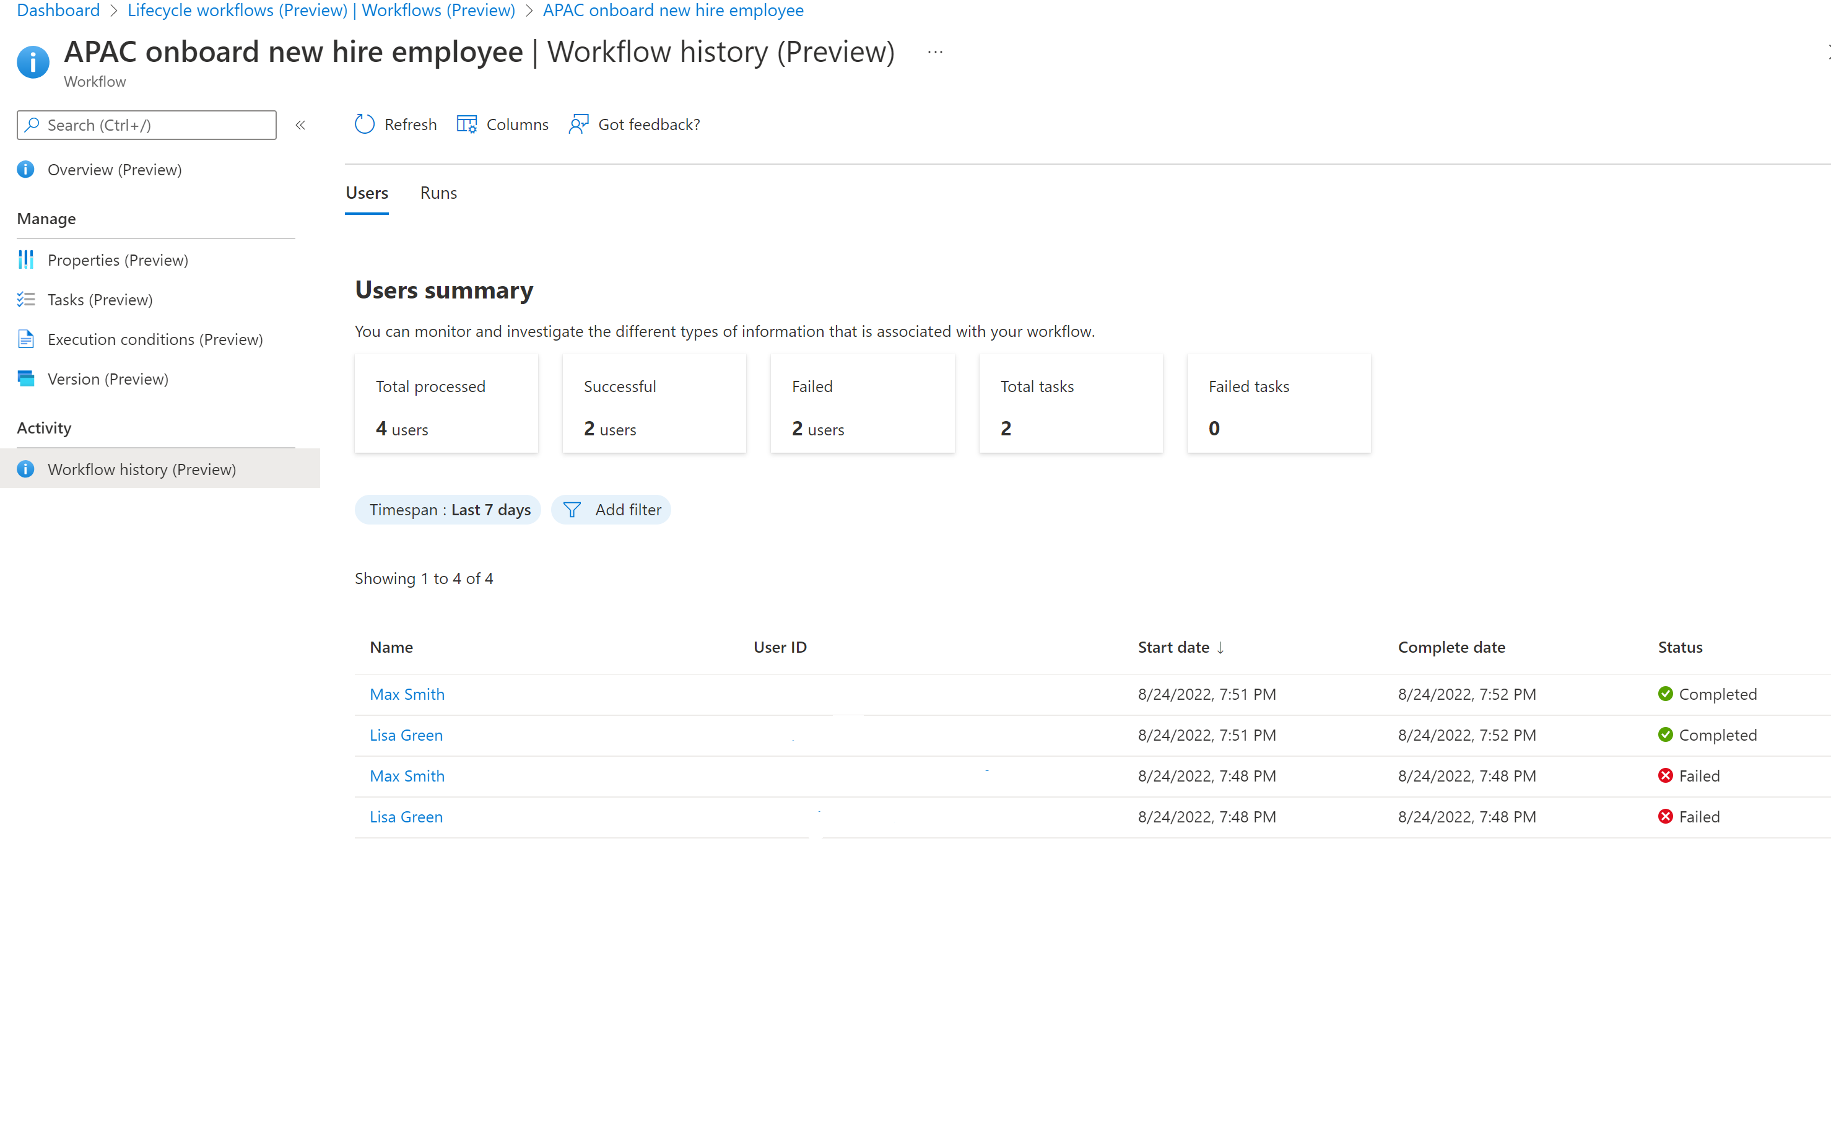The height and width of the screenshot is (1124, 1831).
Task: Click the Columns icon to manage columns
Action: click(467, 124)
